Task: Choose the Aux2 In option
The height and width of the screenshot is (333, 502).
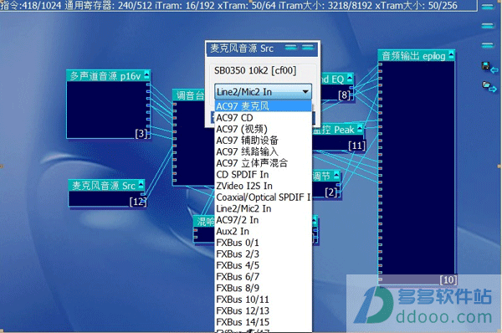Action: (x=263, y=231)
